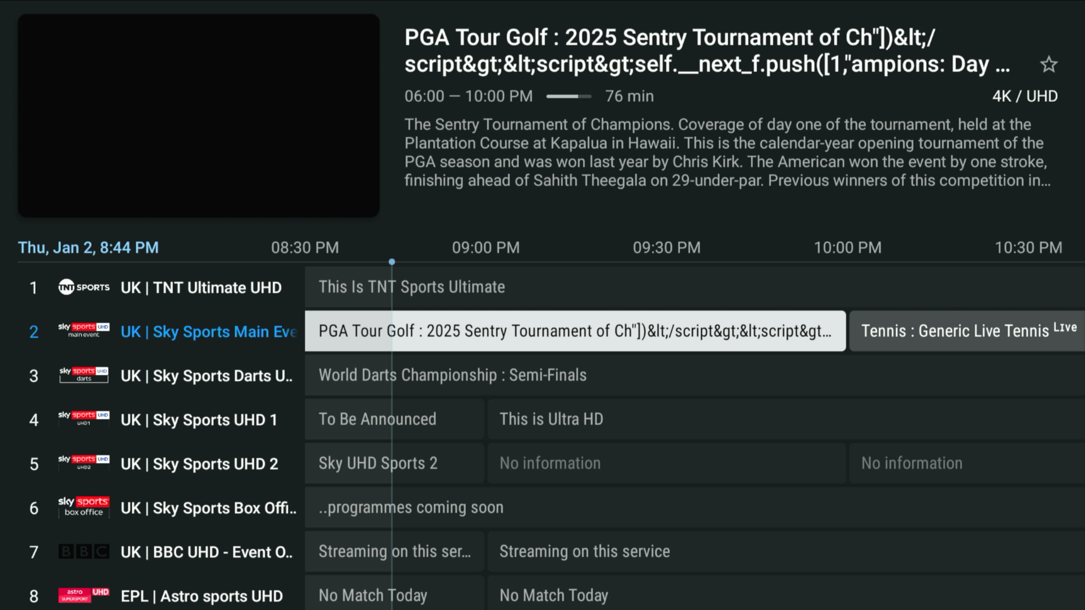Click the Sky Sports Box Office logo
1085x610 pixels.
click(x=84, y=507)
